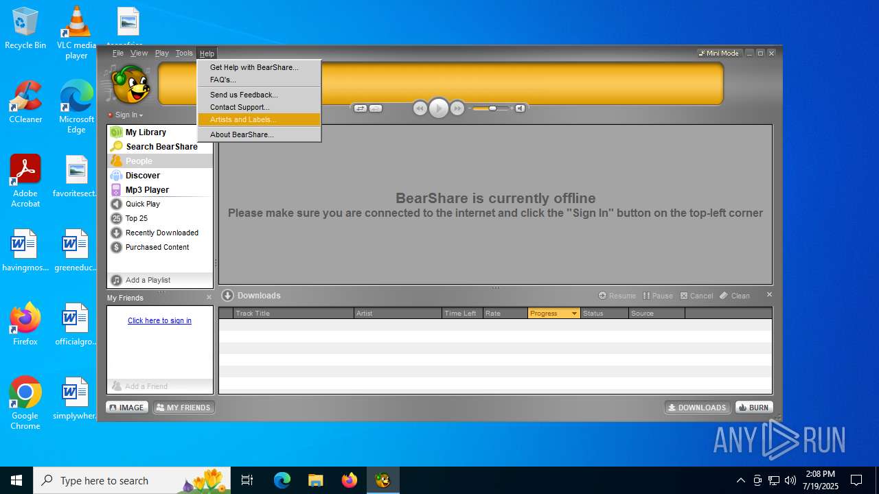879x494 pixels.
Task: Toggle the DOWNLOADS panel button
Action: coord(698,408)
